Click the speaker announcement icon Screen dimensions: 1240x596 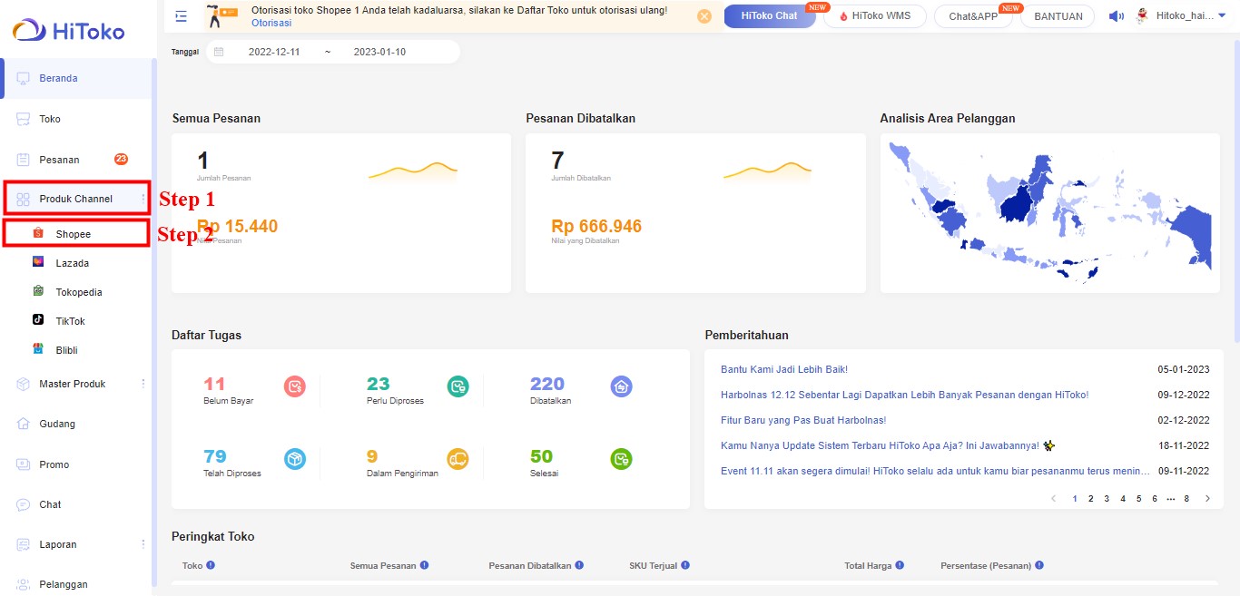click(x=1117, y=16)
